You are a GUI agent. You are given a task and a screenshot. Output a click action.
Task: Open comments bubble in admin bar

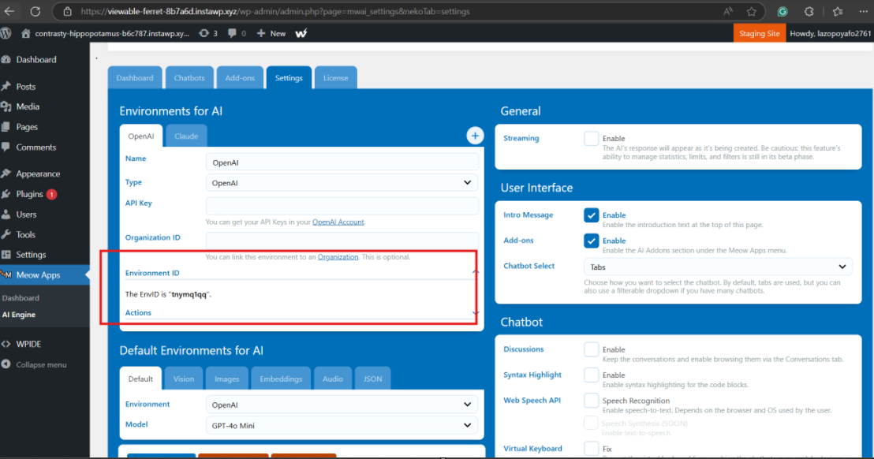[x=237, y=33]
